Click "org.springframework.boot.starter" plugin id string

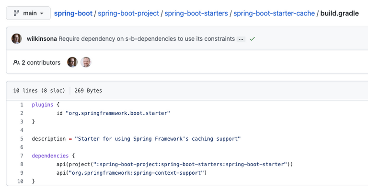[118, 113]
